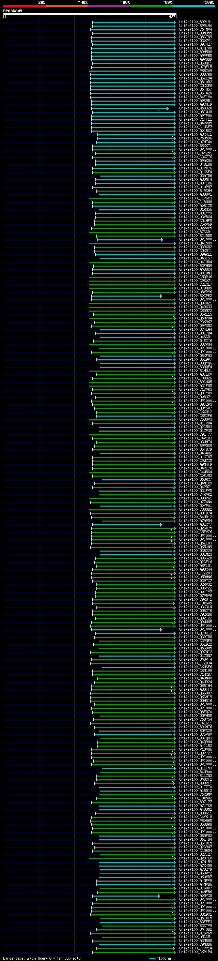Select the UniRef100_B6TH57 label
The width and height of the screenshot is (218, 961).
pos(195,90)
